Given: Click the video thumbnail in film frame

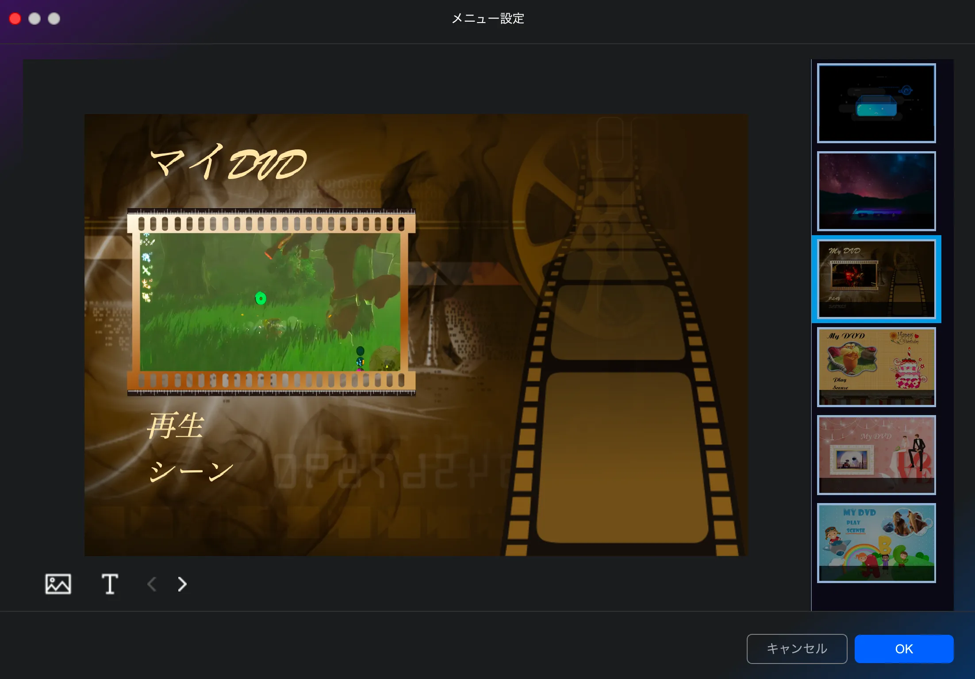Looking at the screenshot, I should [270, 302].
